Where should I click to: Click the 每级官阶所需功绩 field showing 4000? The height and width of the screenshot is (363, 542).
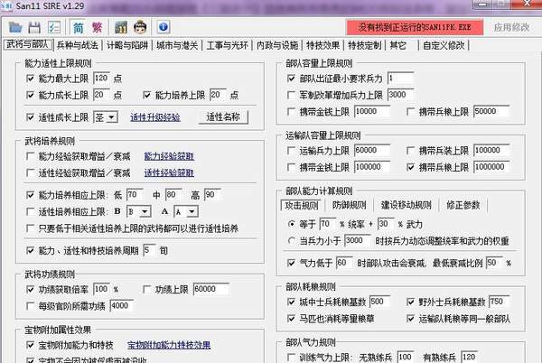tap(121, 305)
